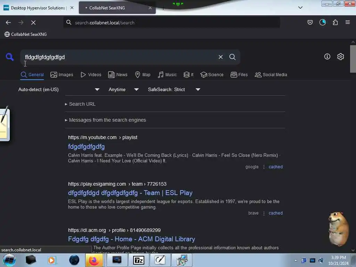Open the list all tabs chevron

(300, 8)
